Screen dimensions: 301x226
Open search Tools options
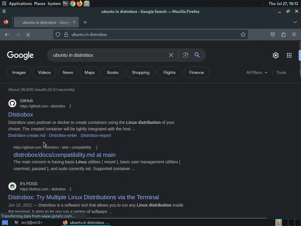(x=281, y=72)
